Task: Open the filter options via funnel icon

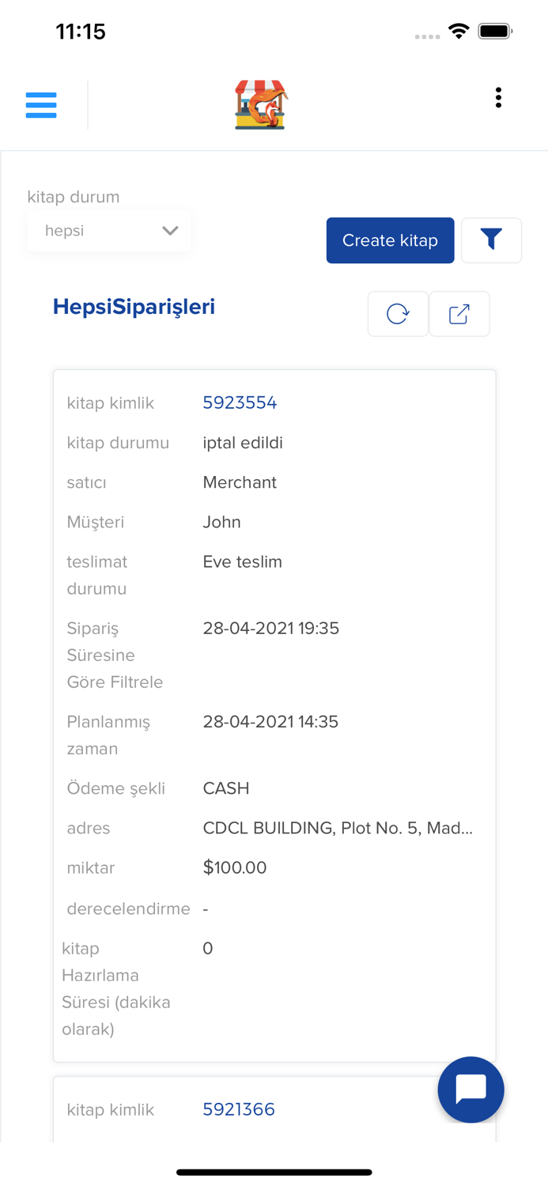Action: pyautogui.click(x=492, y=240)
